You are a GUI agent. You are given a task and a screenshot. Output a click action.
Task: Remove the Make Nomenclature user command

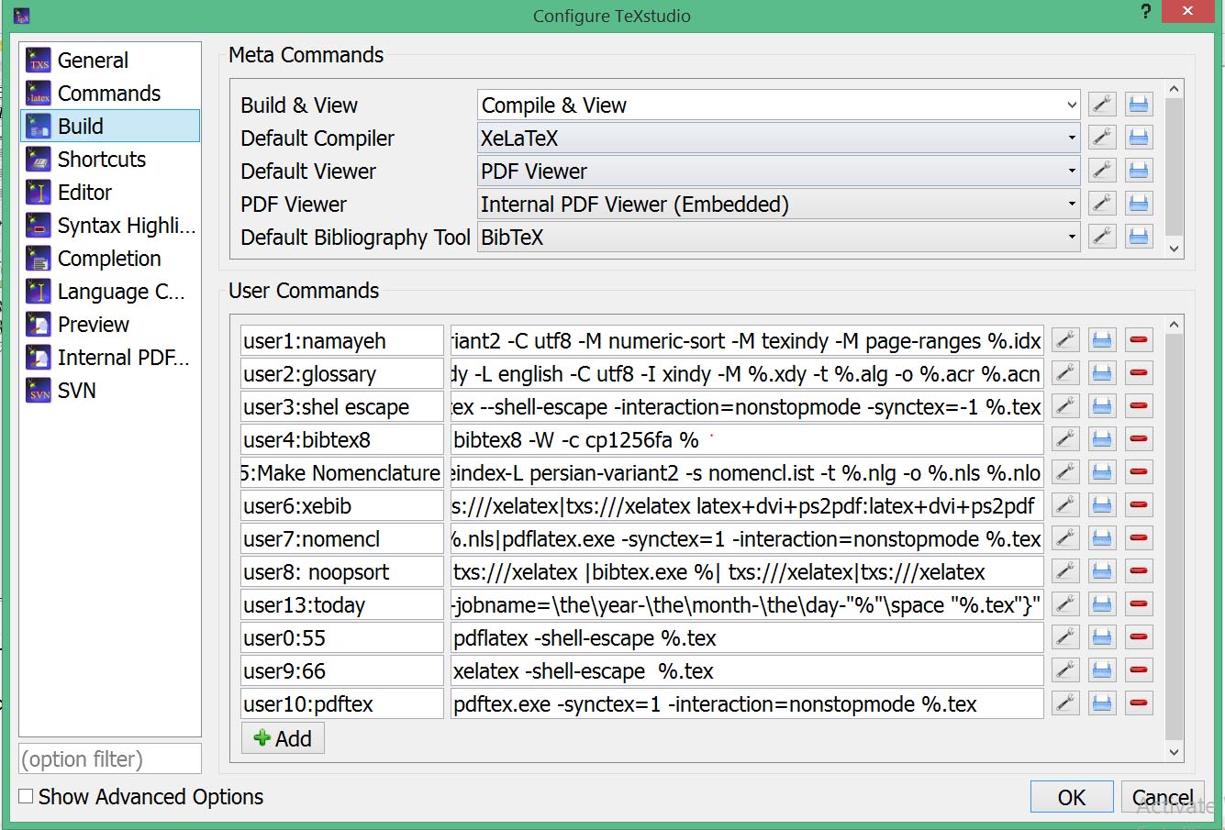click(x=1139, y=472)
